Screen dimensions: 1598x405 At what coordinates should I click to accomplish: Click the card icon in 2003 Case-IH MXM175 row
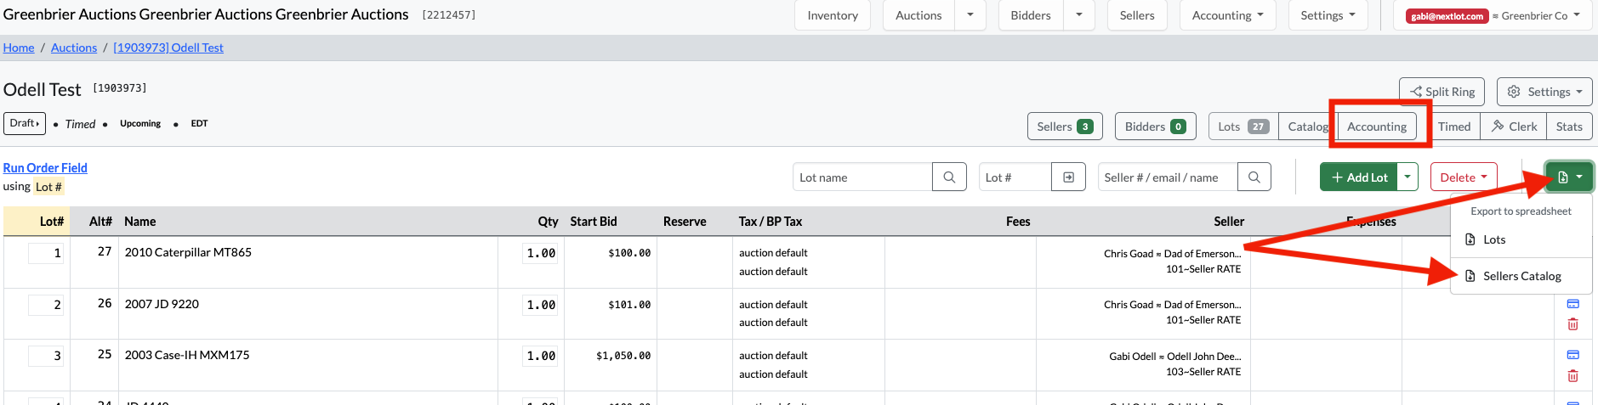coord(1572,355)
